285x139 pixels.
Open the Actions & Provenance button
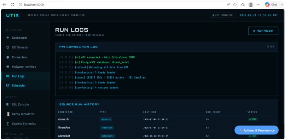pos(256,130)
